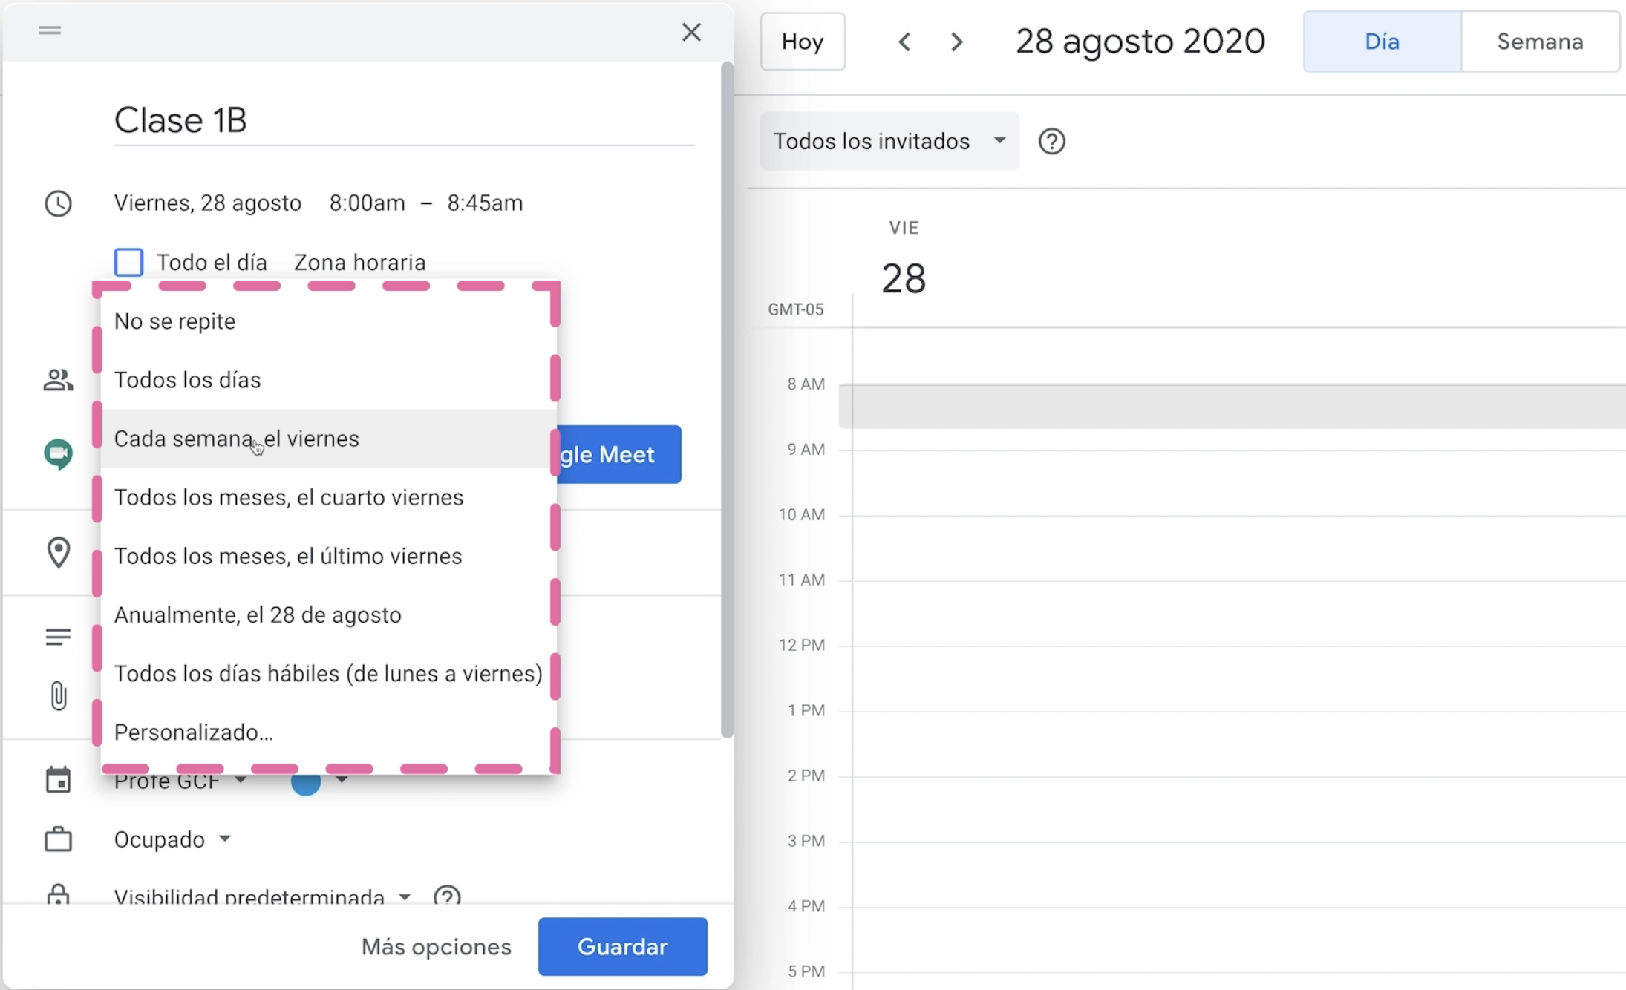Screen dimensions: 1626x990
Task: Open Más opciones for the event
Action: (x=437, y=946)
